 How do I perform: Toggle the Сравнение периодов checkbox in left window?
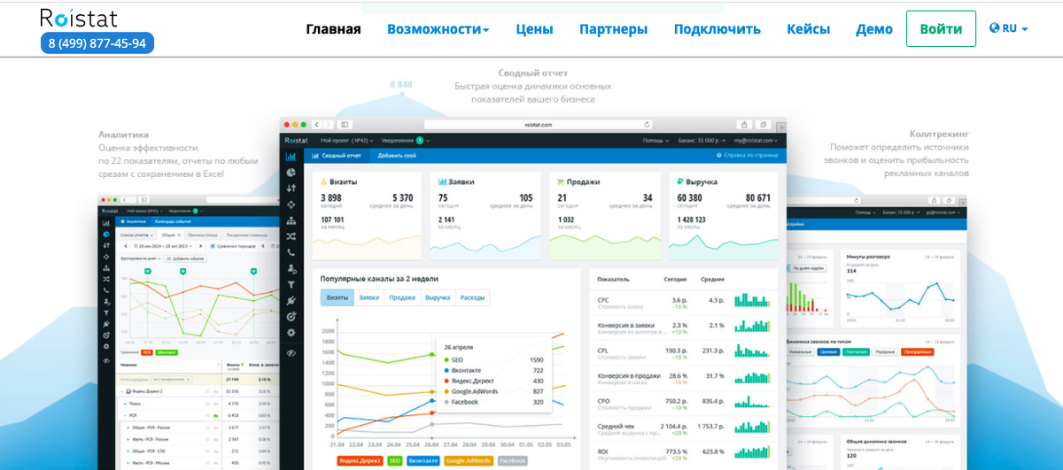coord(213,246)
